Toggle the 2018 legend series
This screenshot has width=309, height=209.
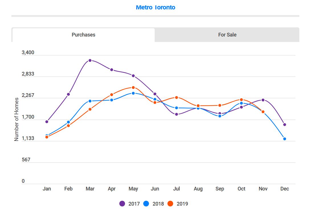click(x=154, y=204)
